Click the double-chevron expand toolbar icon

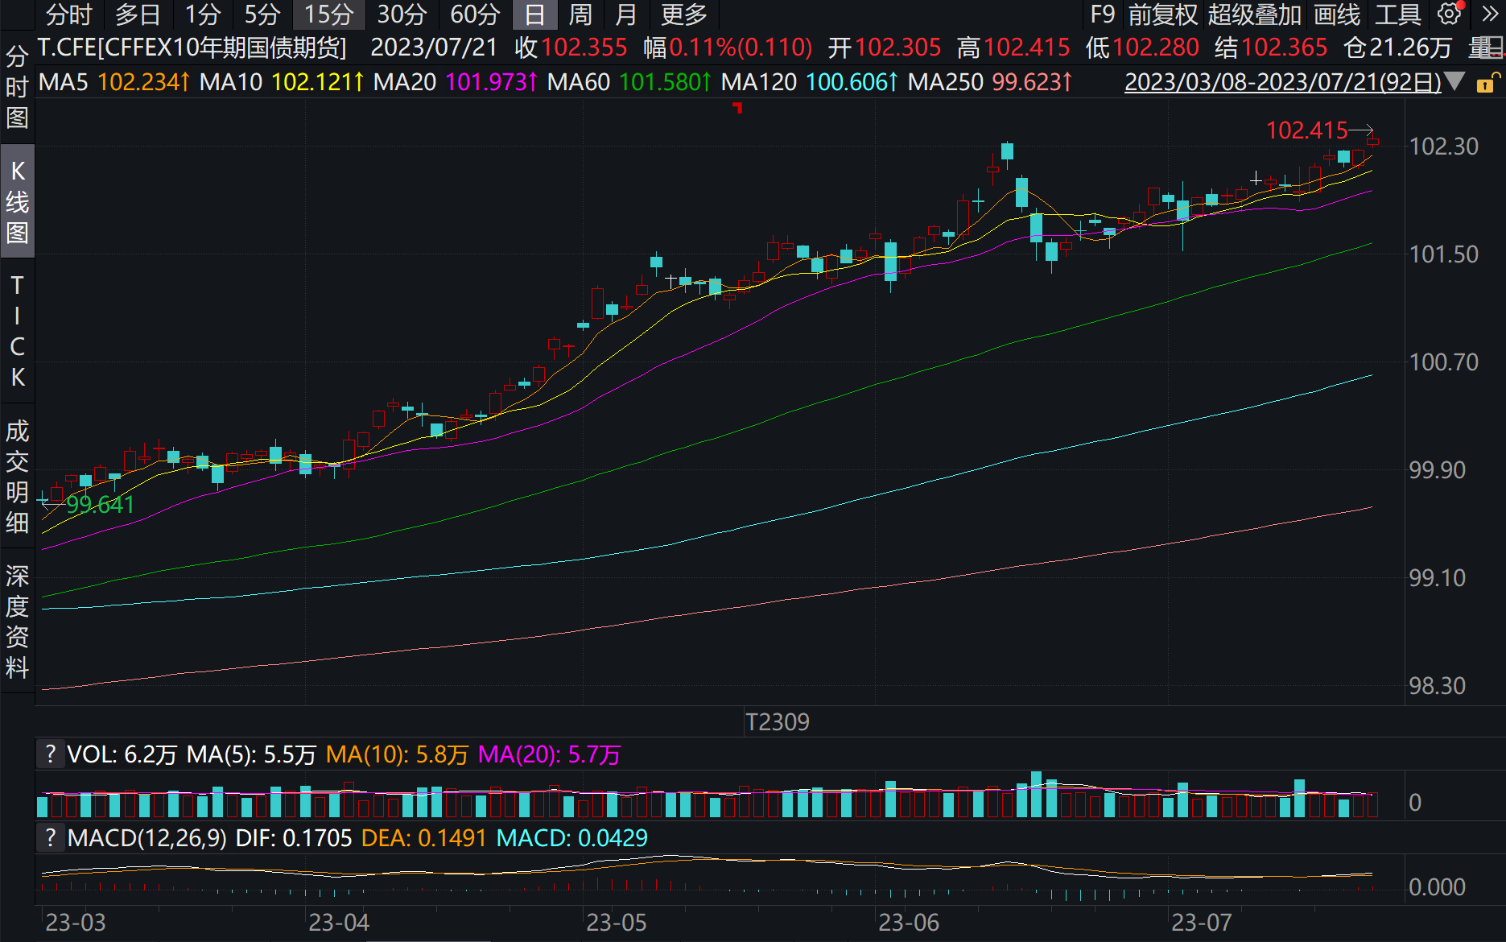click(x=1490, y=14)
